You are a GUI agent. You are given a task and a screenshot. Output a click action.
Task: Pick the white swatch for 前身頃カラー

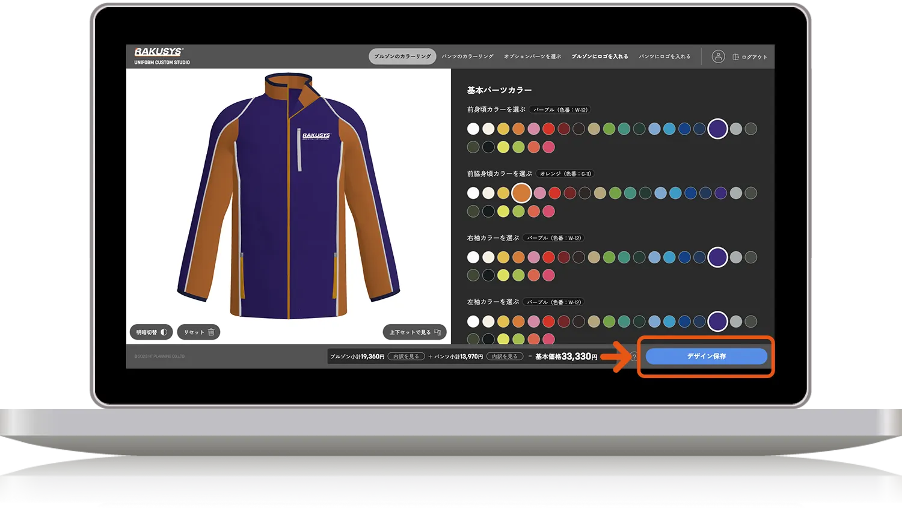point(473,129)
